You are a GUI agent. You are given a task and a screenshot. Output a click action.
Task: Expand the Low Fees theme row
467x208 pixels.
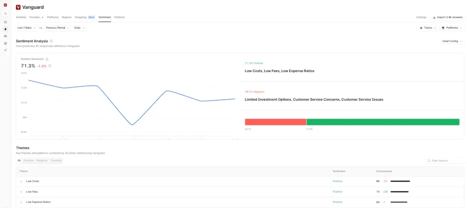coord(21,192)
